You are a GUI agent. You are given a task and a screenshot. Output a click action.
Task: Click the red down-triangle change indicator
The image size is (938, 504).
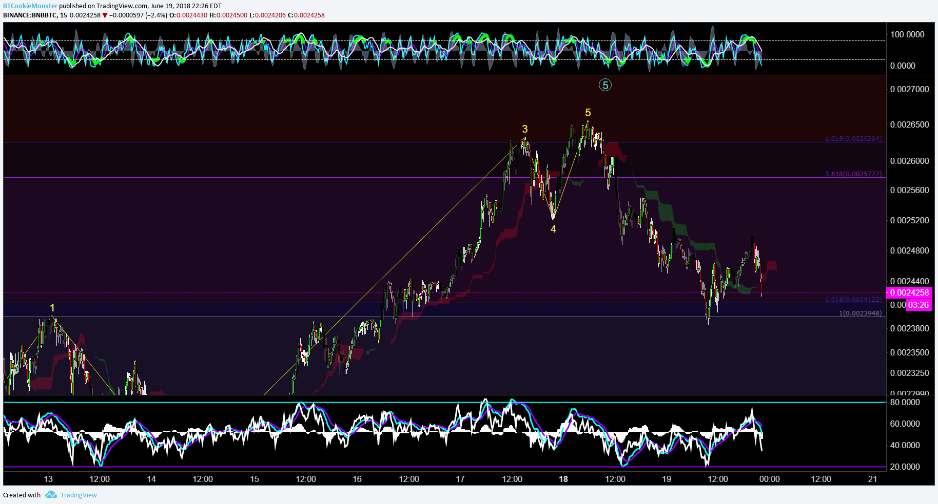pyautogui.click(x=105, y=15)
